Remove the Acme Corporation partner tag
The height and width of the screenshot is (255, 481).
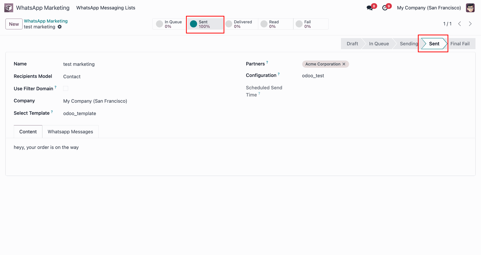point(344,64)
